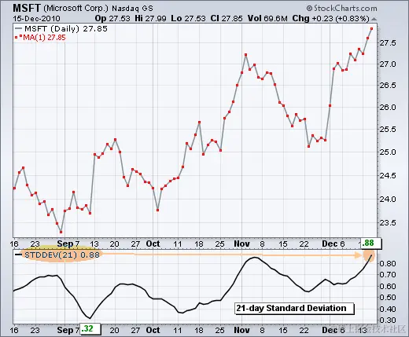Click the 24.5 price axis label

coord(388,175)
